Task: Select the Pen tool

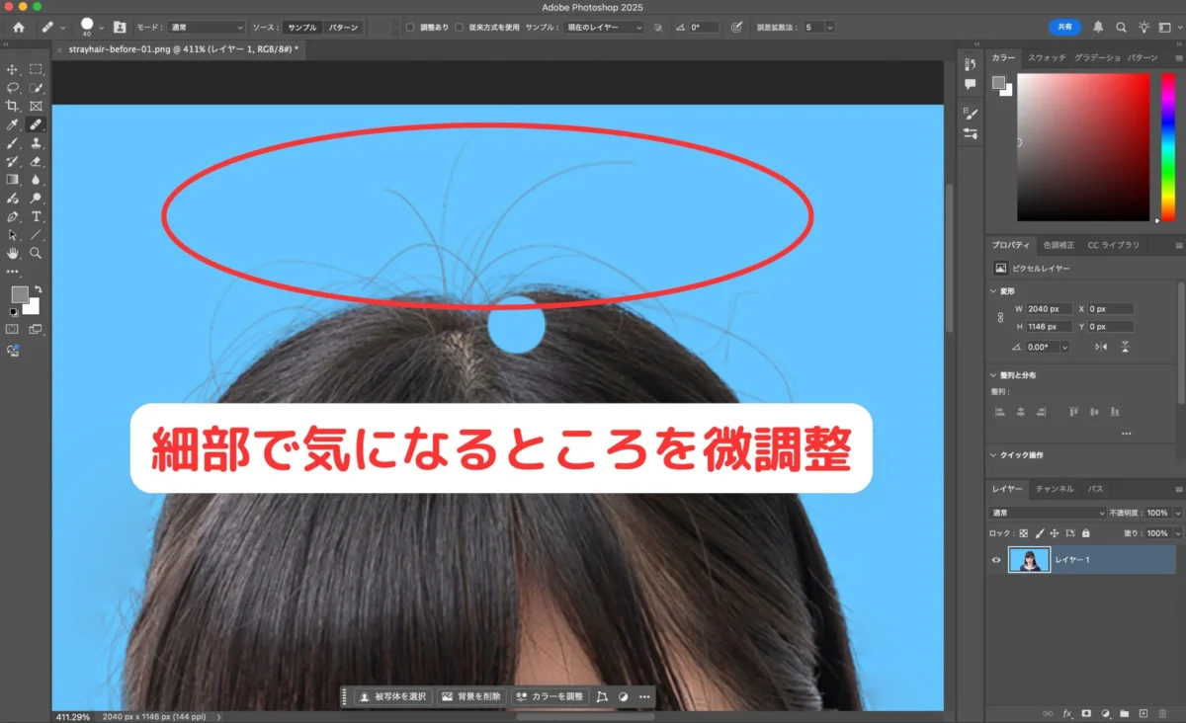Action: [13, 216]
